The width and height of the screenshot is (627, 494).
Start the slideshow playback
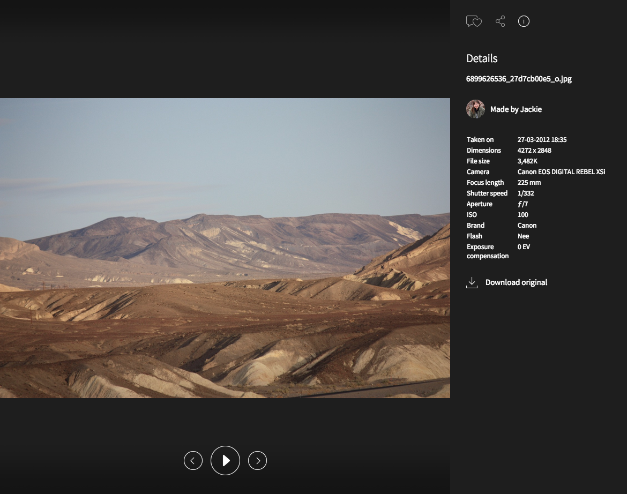[225, 460]
